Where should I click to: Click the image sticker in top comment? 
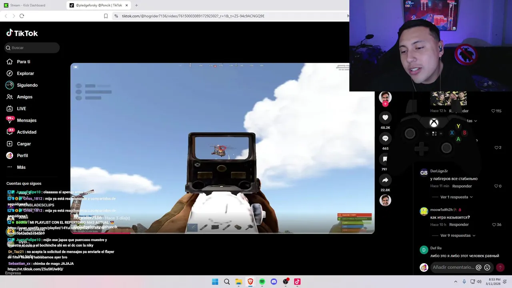click(x=449, y=98)
